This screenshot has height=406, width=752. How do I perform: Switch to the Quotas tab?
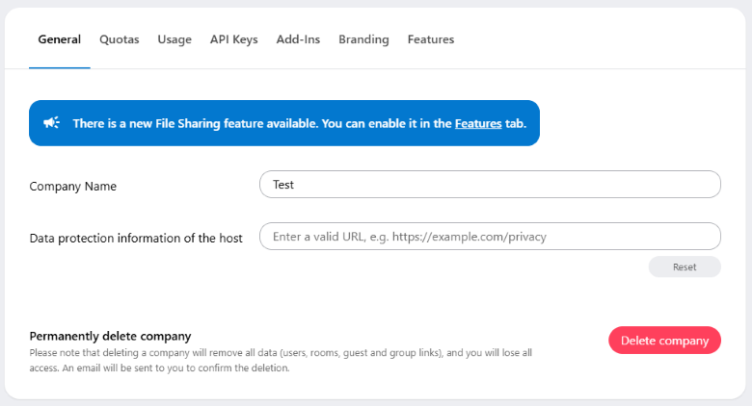pos(120,39)
